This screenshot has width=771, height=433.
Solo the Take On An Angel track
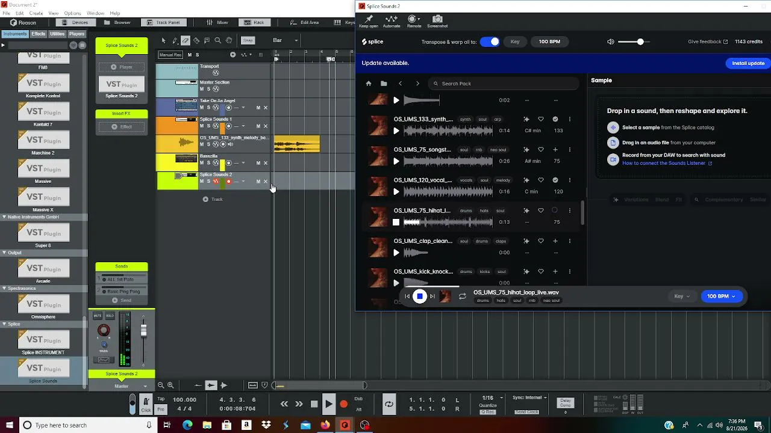(208, 108)
